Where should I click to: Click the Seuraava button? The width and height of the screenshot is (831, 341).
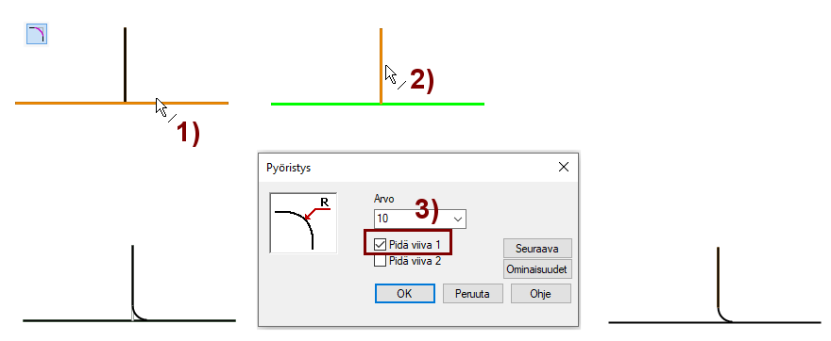click(x=537, y=248)
